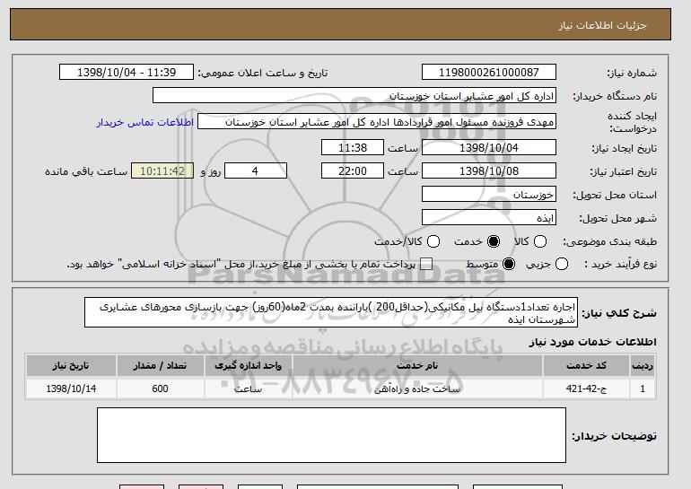Click the validity time field 22:00

point(353,171)
